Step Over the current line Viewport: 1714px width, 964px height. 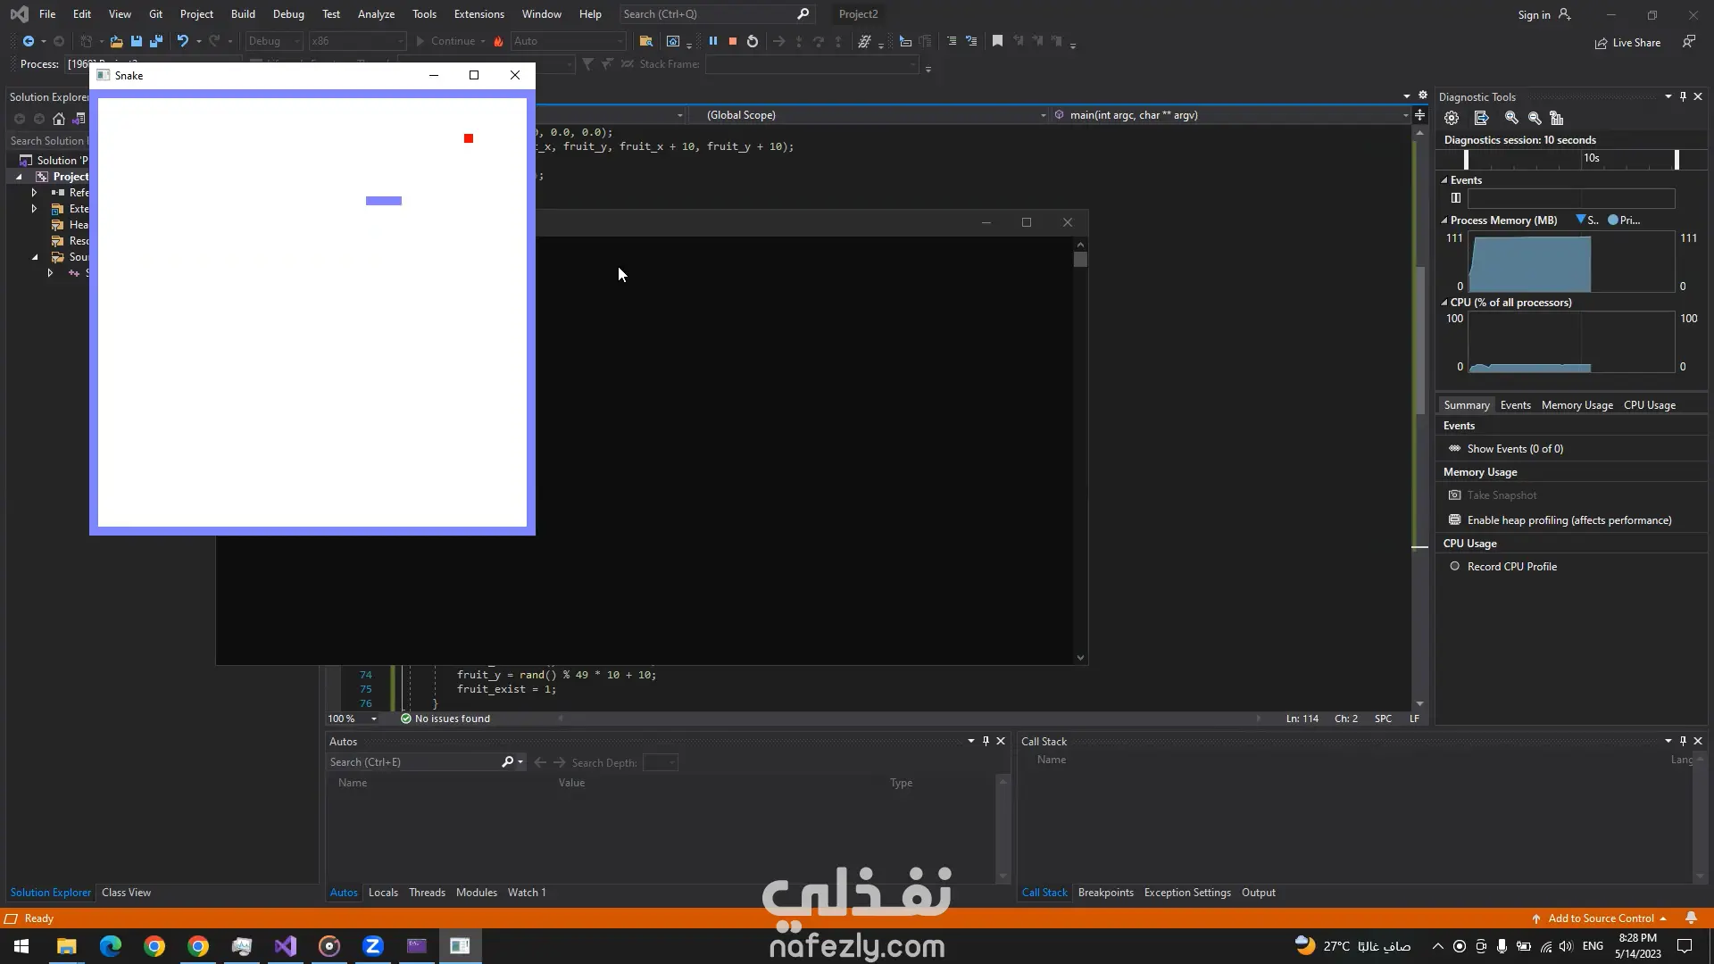[819, 41]
